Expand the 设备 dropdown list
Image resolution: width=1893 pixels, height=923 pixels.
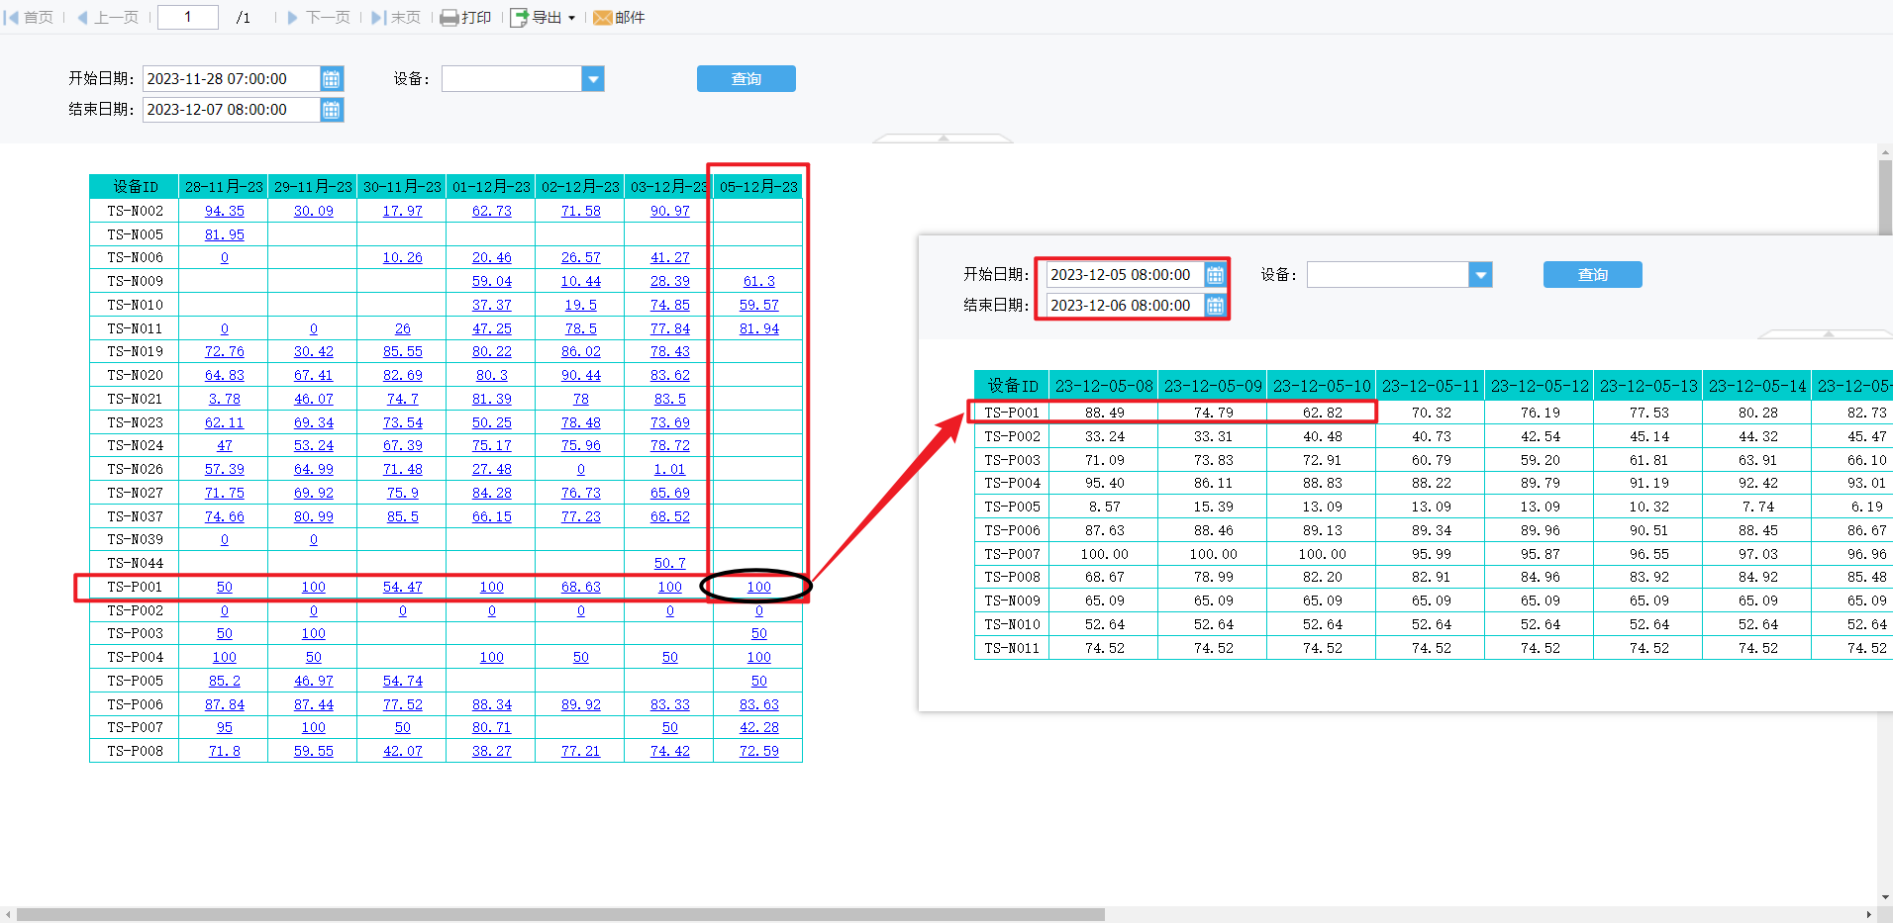click(x=592, y=79)
